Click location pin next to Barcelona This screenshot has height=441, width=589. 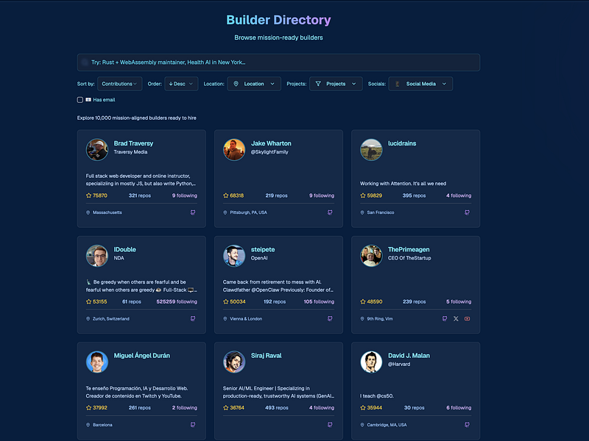pos(88,425)
